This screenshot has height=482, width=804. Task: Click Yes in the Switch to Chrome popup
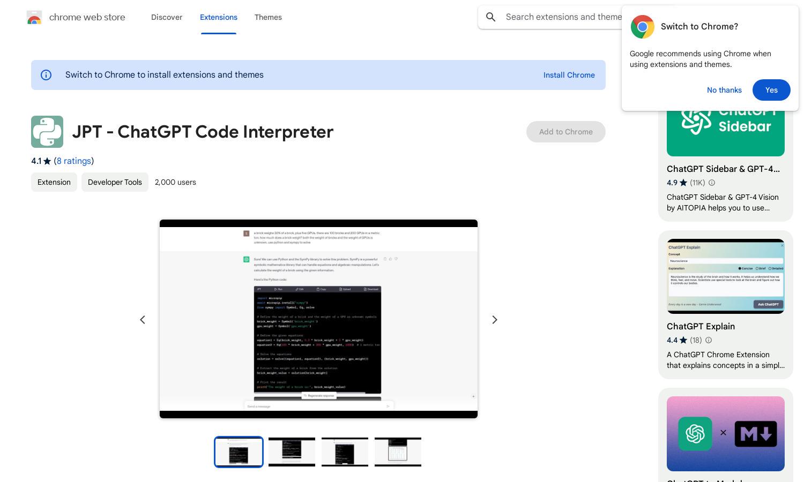tap(771, 90)
